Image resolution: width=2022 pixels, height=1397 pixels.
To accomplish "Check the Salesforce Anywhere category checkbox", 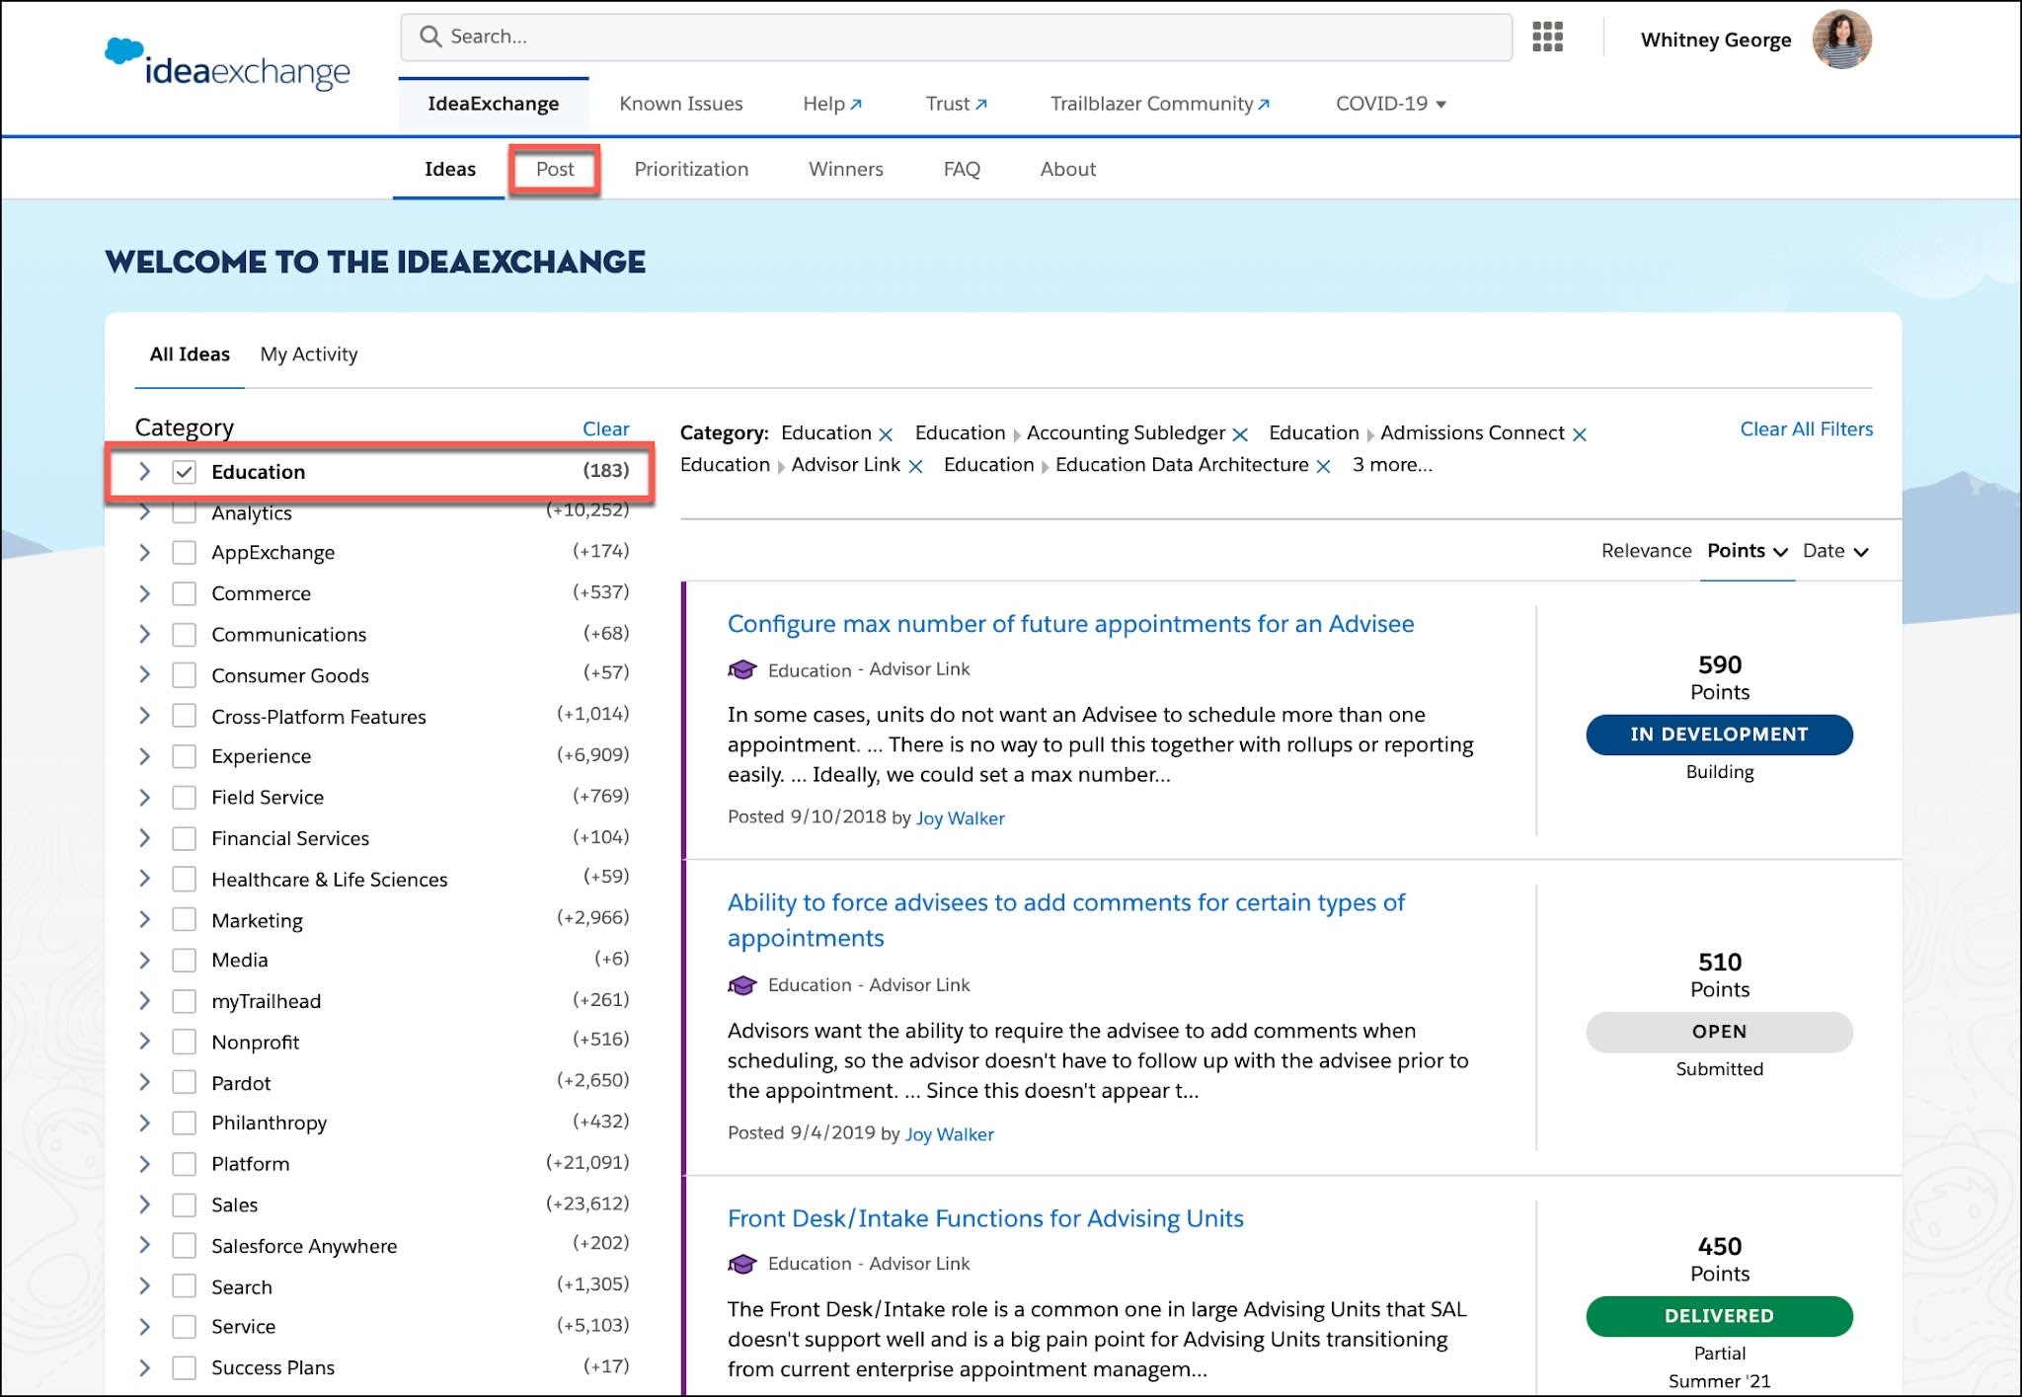I will 184,1246.
